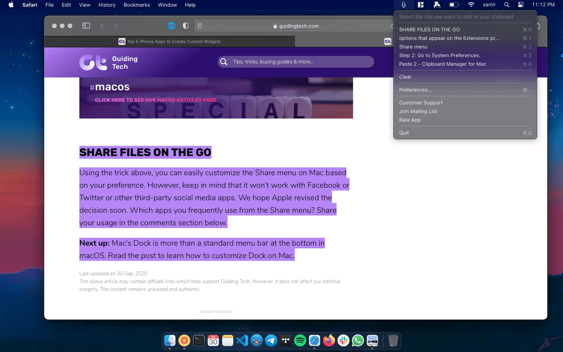Viewport: 563px width, 352px height.
Task: Open Slack from the Dock
Action: (x=343, y=341)
